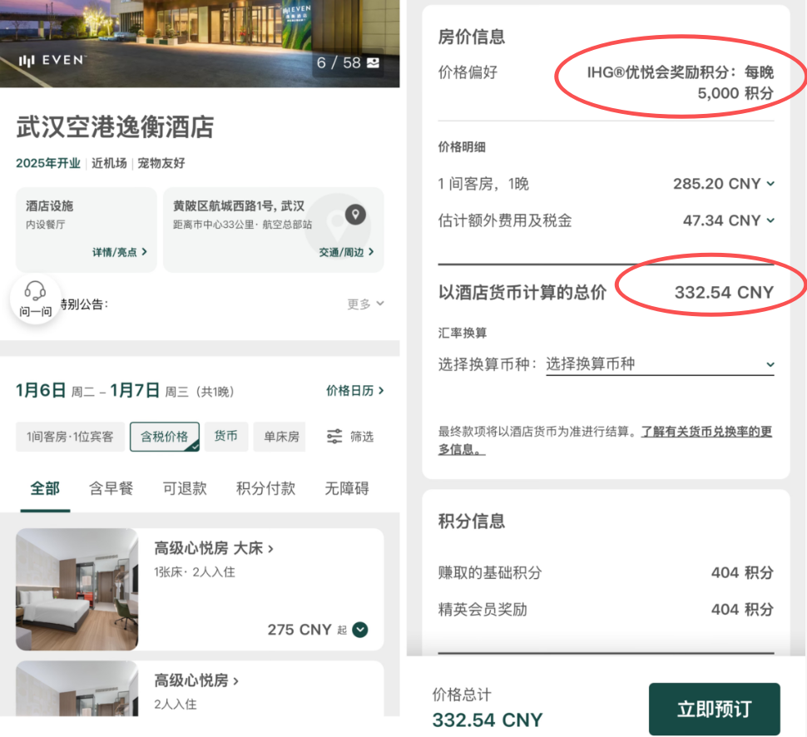Open the hotel exterior banner photo

click(200, 43)
